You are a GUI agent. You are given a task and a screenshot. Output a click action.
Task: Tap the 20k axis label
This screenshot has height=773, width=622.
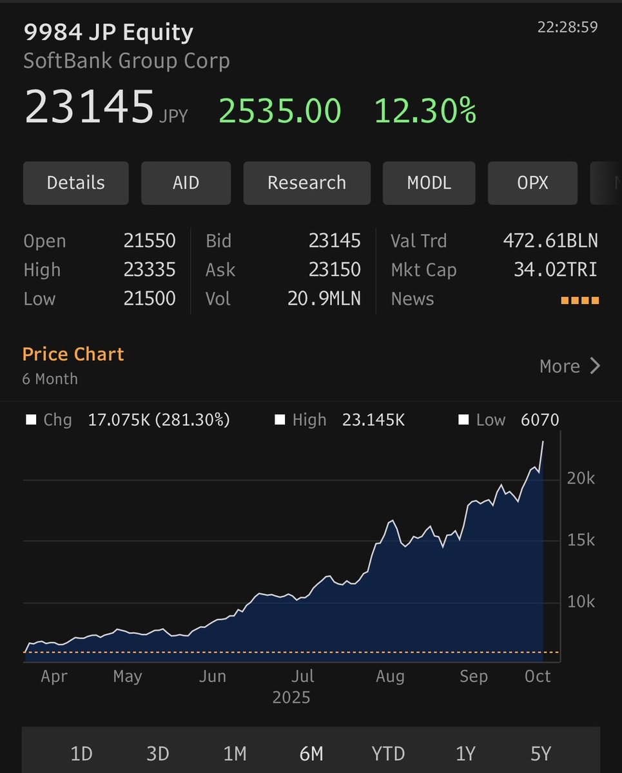tap(581, 478)
